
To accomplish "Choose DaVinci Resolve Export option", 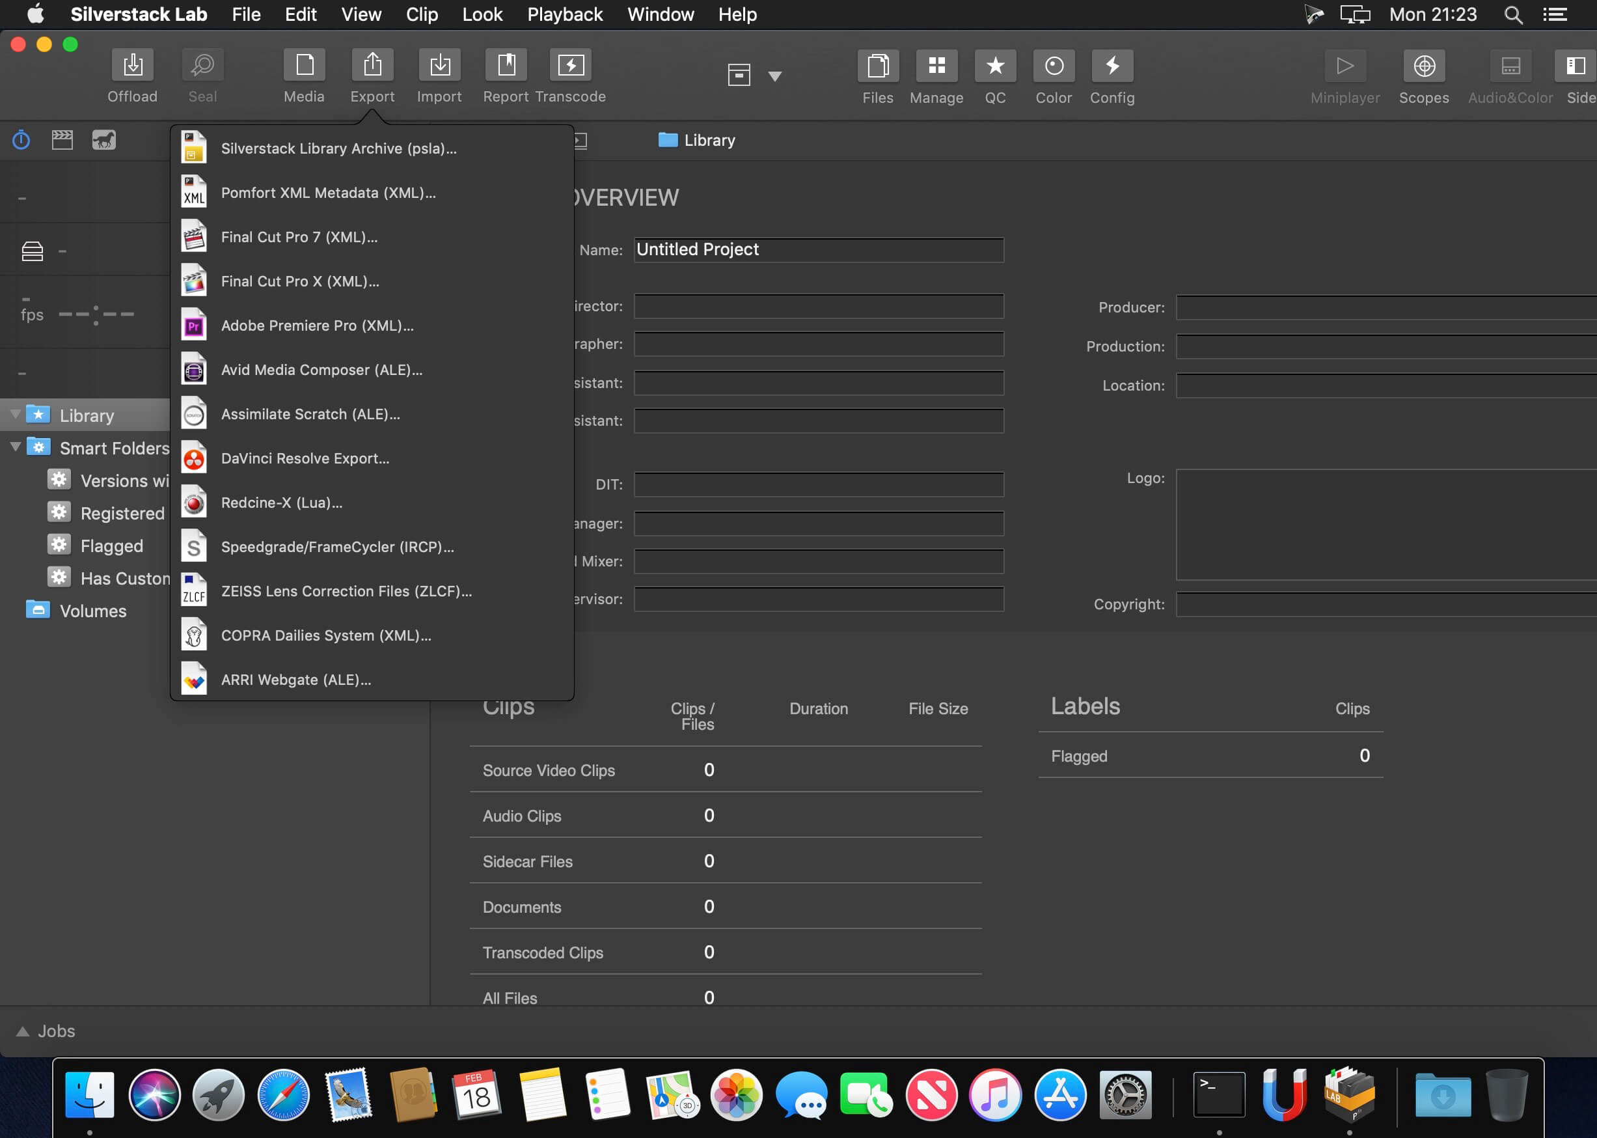I will (372, 458).
